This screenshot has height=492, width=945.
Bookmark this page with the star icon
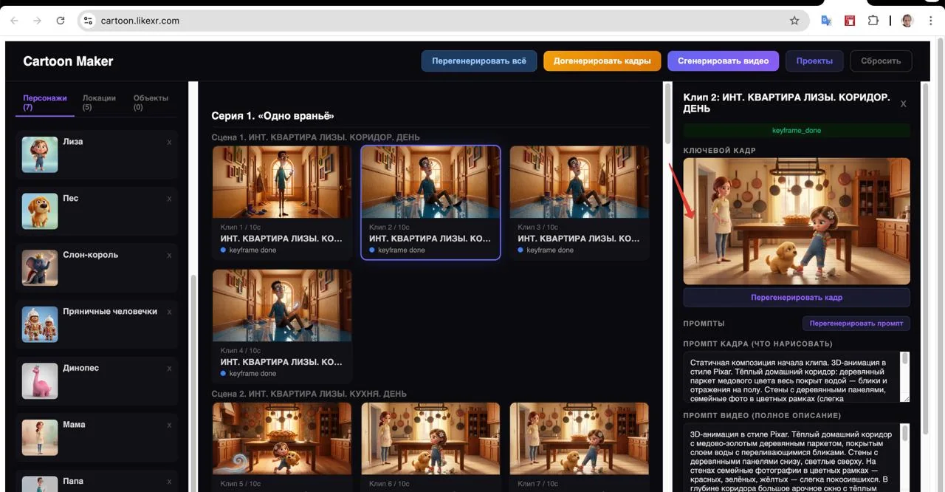tap(794, 21)
